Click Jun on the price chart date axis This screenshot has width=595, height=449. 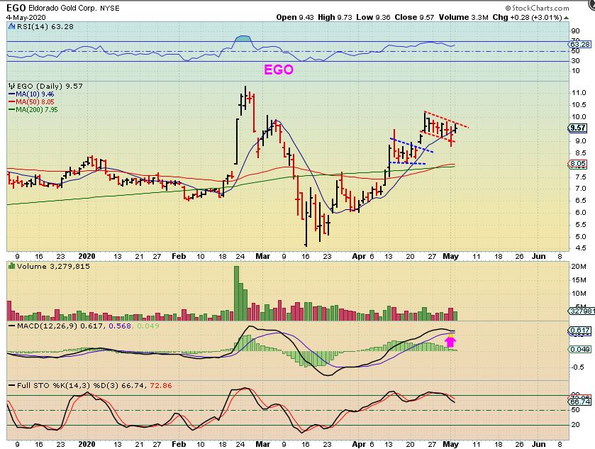coord(539,256)
